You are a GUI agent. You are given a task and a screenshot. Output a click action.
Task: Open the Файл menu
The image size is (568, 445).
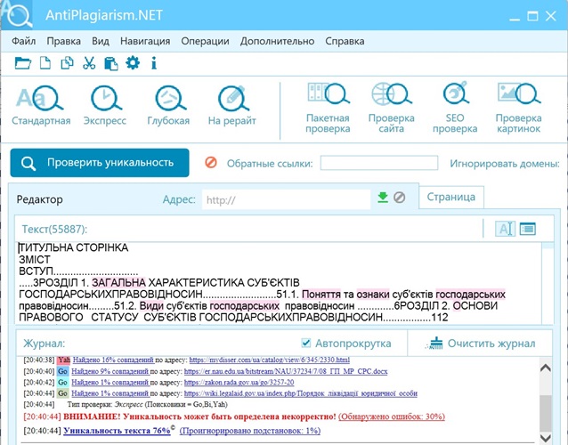click(23, 41)
